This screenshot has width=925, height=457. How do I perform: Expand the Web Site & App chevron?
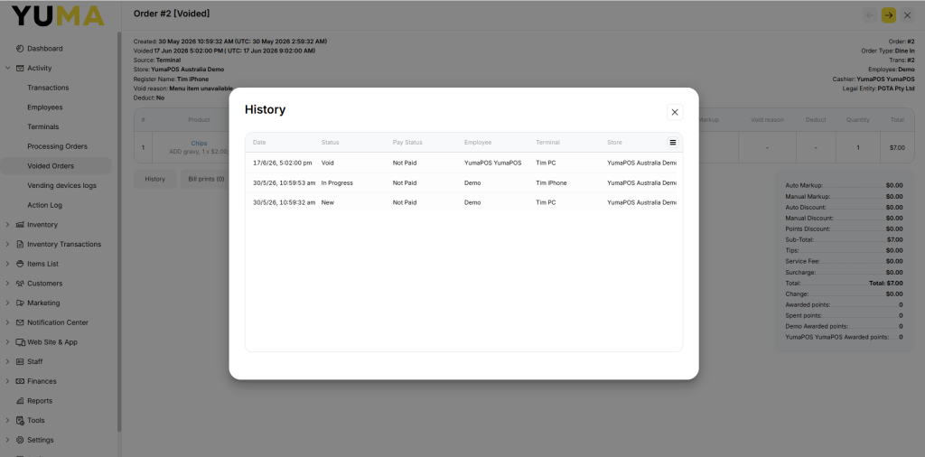pyautogui.click(x=7, y=342)
